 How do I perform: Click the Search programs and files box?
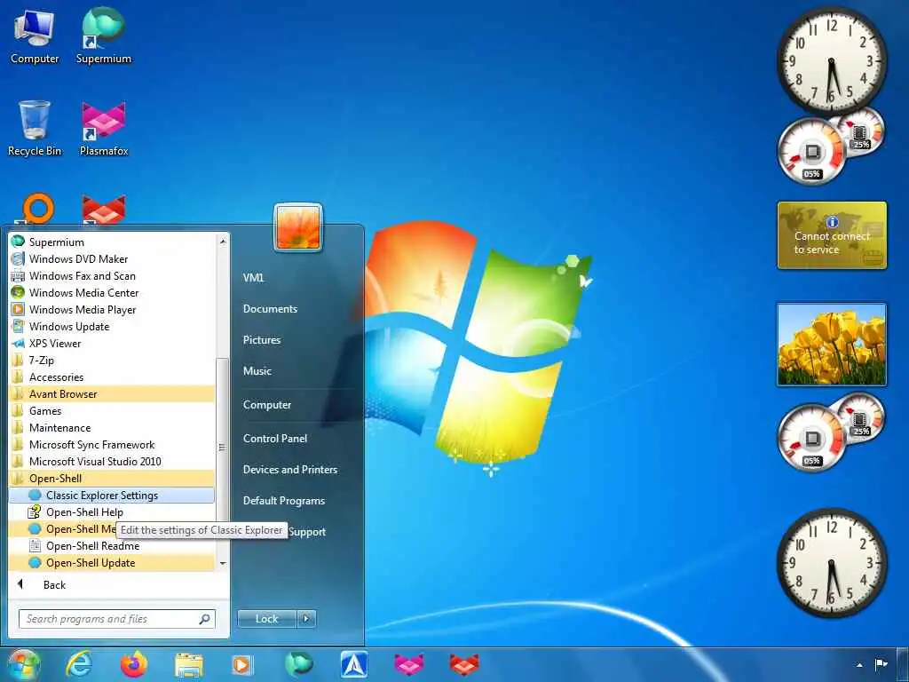pyautogui.click(x=116, y=619)
